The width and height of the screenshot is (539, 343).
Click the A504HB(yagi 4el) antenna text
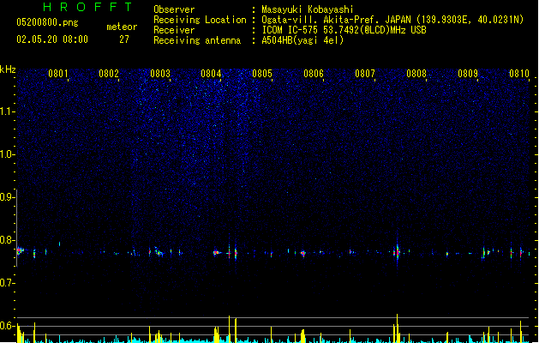[302, 40]
